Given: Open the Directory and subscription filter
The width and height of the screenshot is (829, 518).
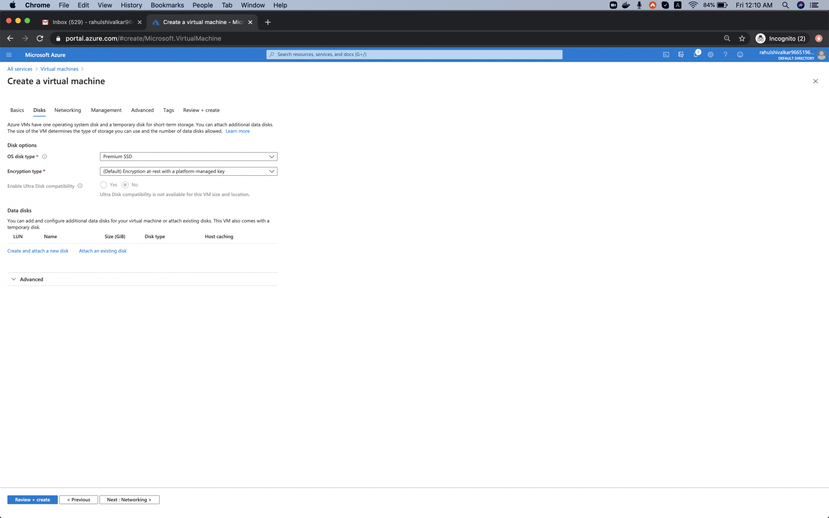Looking at the screenshot, I should point(681,54).
